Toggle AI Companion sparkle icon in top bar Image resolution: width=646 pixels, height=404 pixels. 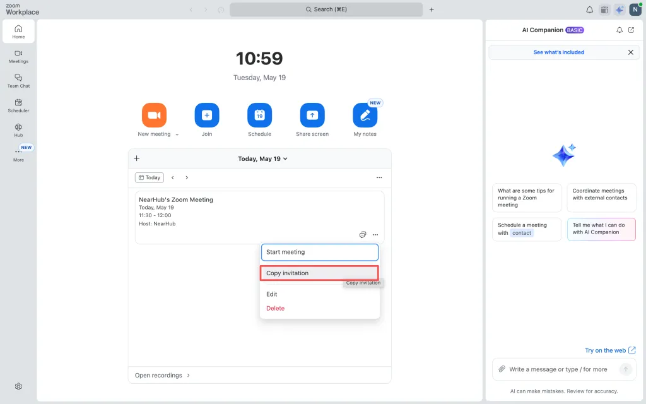(620, 9)
